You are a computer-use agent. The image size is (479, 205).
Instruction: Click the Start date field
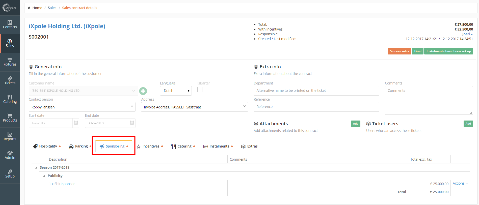point(50,123)
